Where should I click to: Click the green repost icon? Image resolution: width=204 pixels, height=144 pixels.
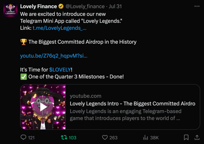coord(64,137)
